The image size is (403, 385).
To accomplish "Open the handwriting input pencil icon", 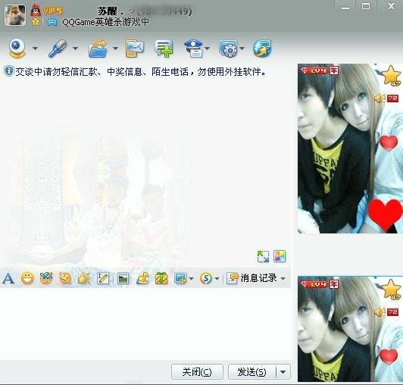I will pos(103,278).
